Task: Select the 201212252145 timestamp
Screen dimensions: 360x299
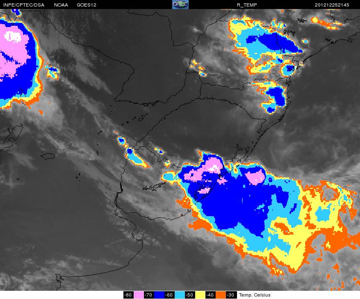Action: click(x=332, y=5)
